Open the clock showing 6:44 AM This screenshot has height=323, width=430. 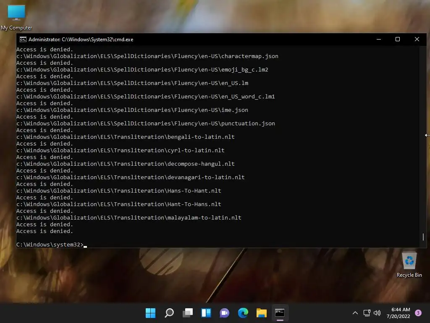(399, 313)
